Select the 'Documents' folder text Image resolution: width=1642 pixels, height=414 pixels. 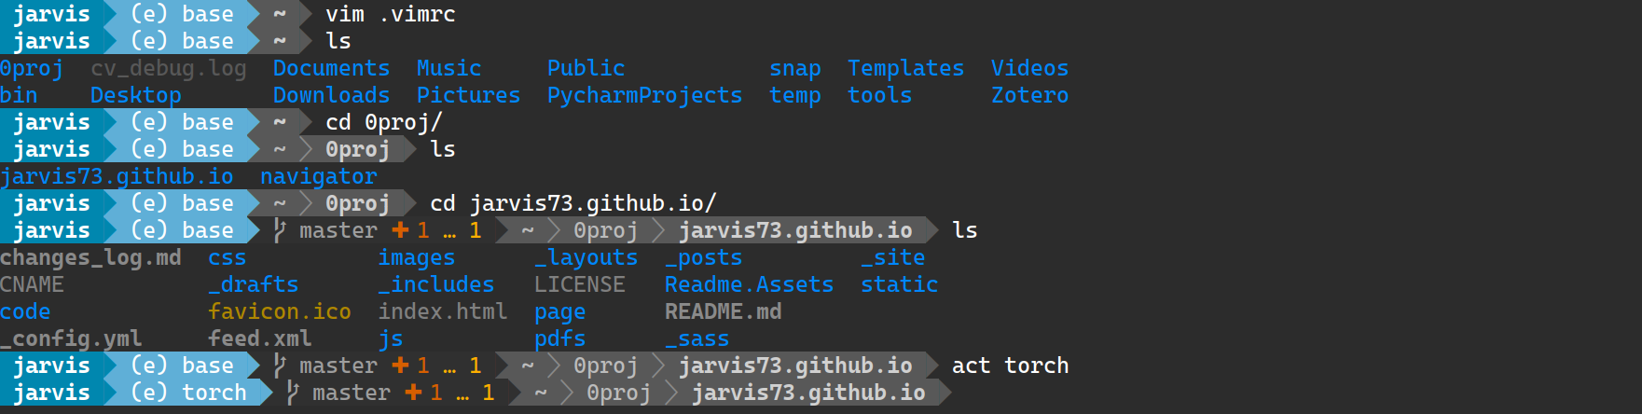(331, 69)
